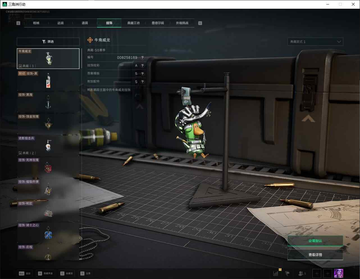This screenshot has width=360, height=279.
Task: Switch to the 近战 tab
Action: coord(60,23)
